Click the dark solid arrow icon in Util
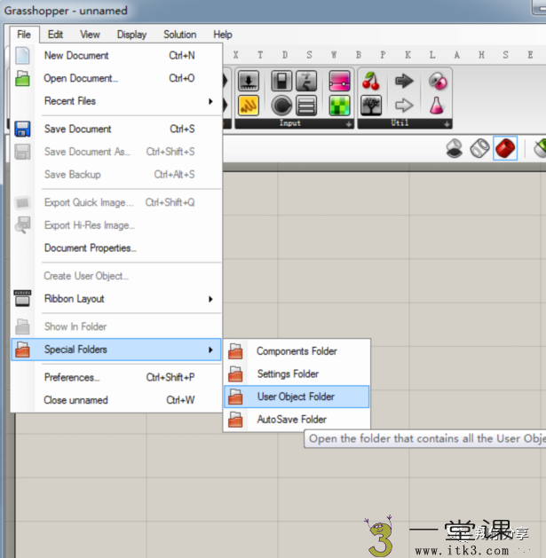The image size is (546, 558). pyautogui.click(x=404, y=82)
